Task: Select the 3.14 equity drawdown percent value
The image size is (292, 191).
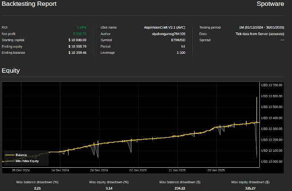Action: [x=109, y=189]
